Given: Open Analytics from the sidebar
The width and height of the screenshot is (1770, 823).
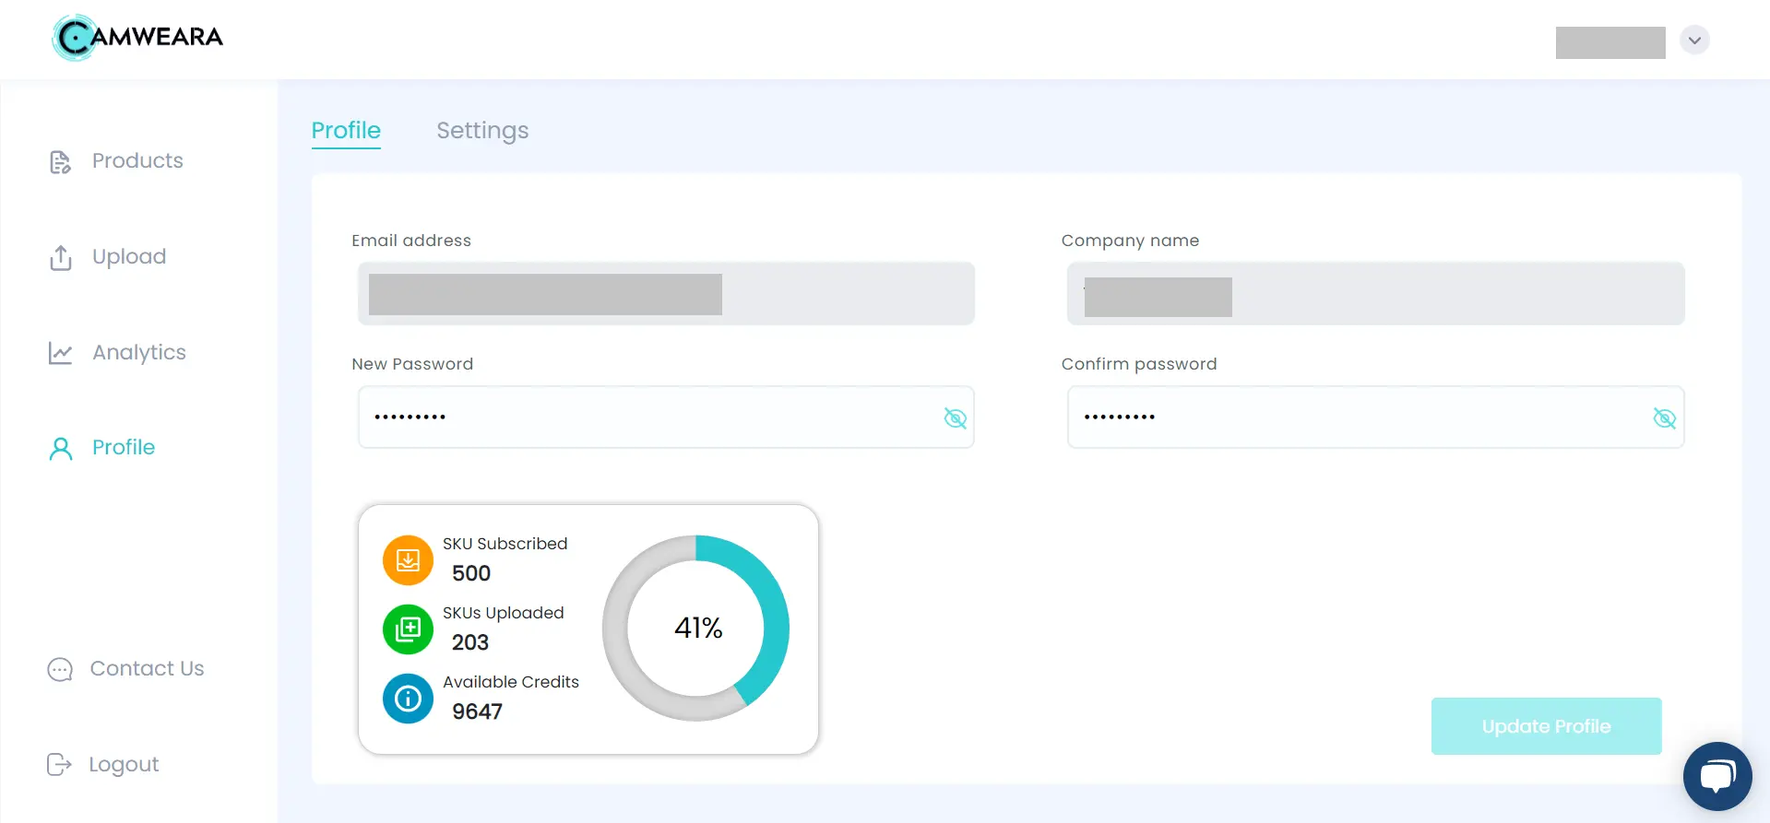Looking at the screenshot, I should (139, 353).
